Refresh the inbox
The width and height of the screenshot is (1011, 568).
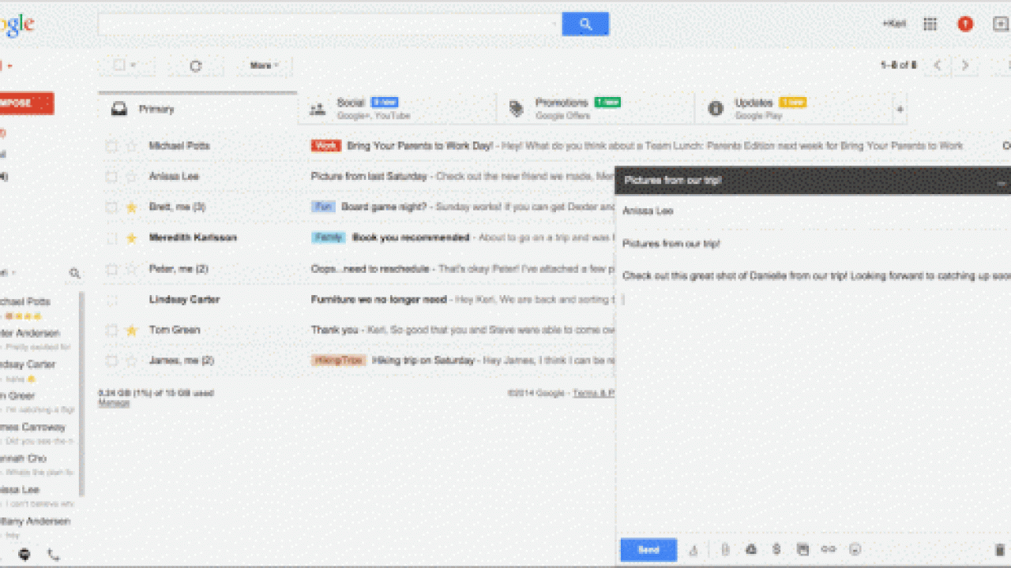[x=195, y=66]
